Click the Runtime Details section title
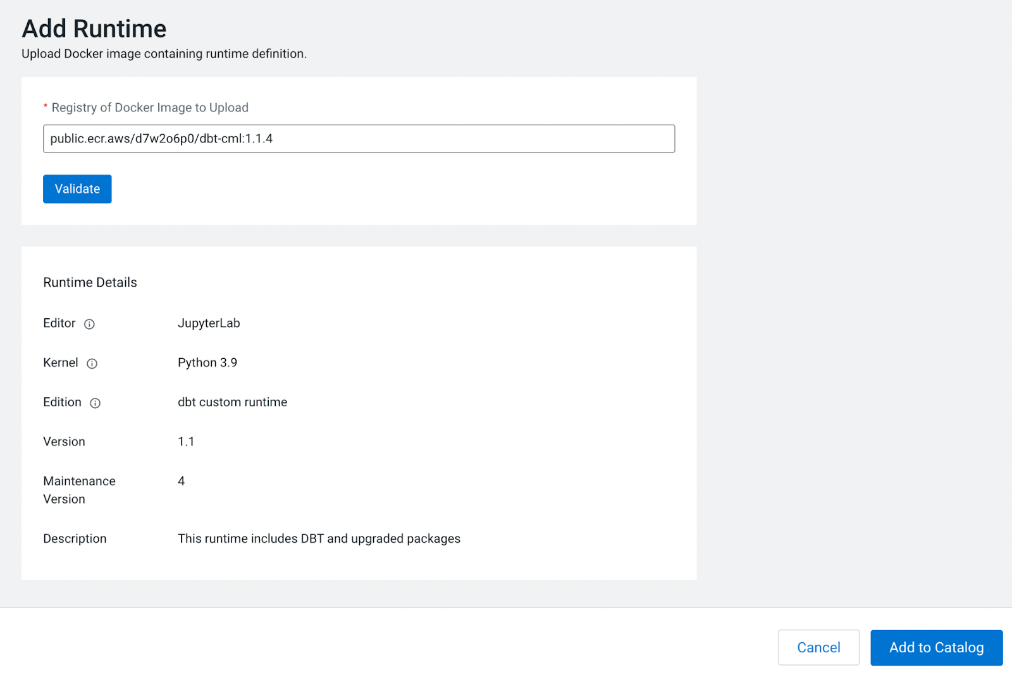 point(90,282)
